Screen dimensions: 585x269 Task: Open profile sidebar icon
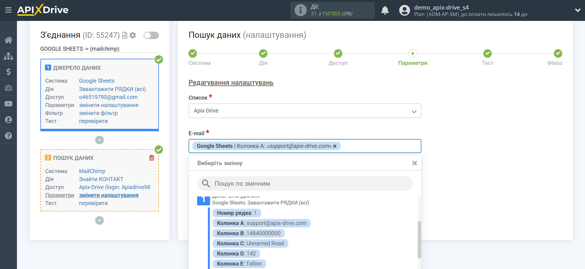pyautogui.click(x=8, y=120)
